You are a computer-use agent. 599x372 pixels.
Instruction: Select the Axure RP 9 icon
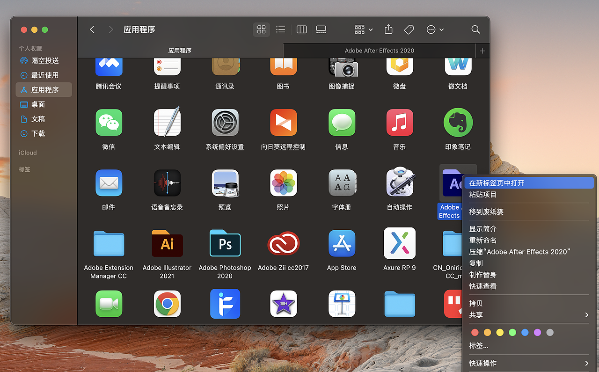coord(400,243)
